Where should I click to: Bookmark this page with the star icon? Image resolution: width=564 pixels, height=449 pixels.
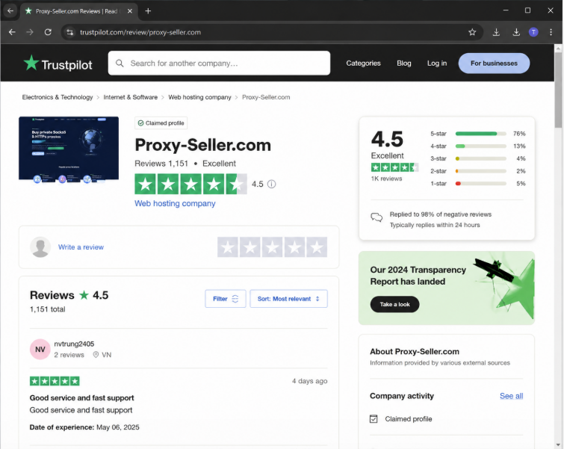pyautogui.click(x=472, y=32)
